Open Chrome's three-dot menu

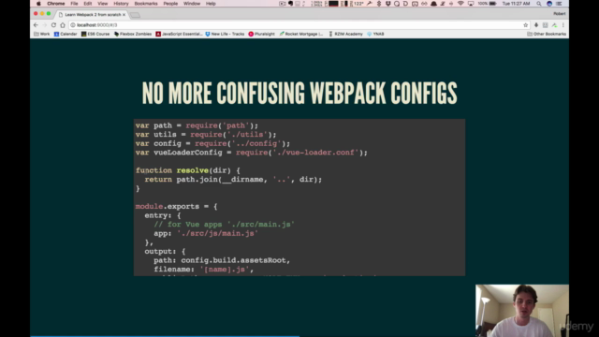(x=563, y=25)
